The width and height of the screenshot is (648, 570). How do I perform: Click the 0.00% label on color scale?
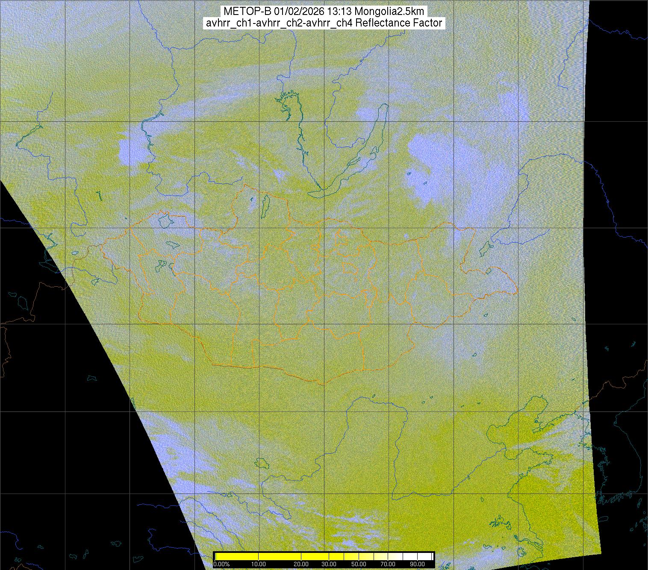click(221, 564)
